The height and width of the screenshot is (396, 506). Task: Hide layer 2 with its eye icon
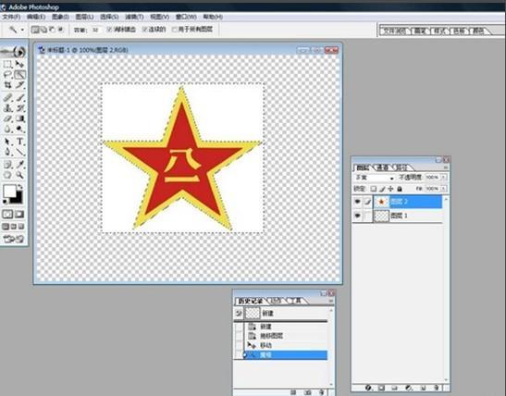(358, 202)
